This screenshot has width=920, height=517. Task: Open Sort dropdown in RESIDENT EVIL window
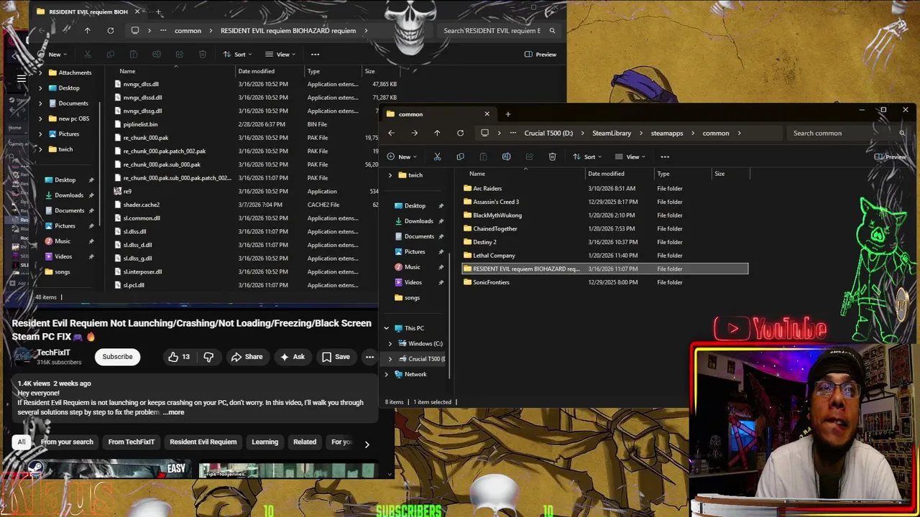(x=239, y=55)
